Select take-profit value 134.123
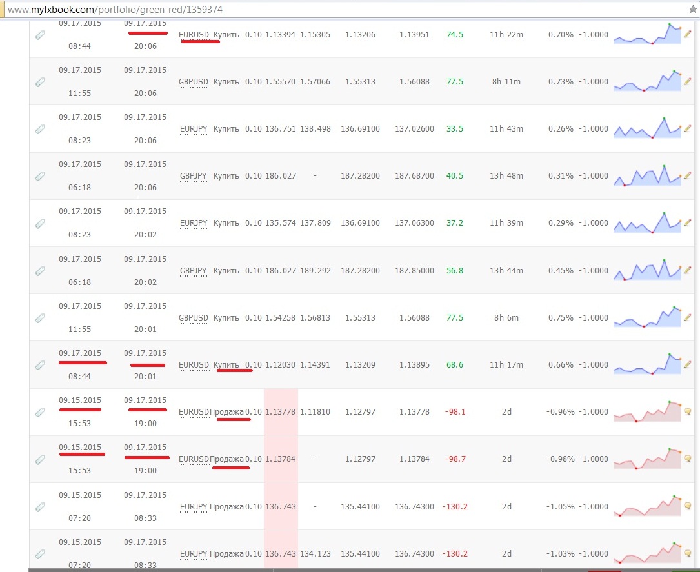 click(315, 554)
